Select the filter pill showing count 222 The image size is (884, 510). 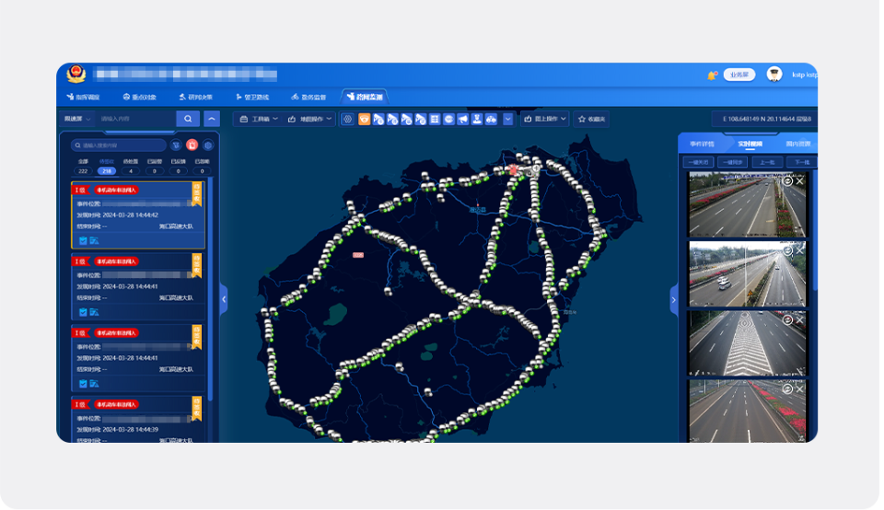pos(83,171)
